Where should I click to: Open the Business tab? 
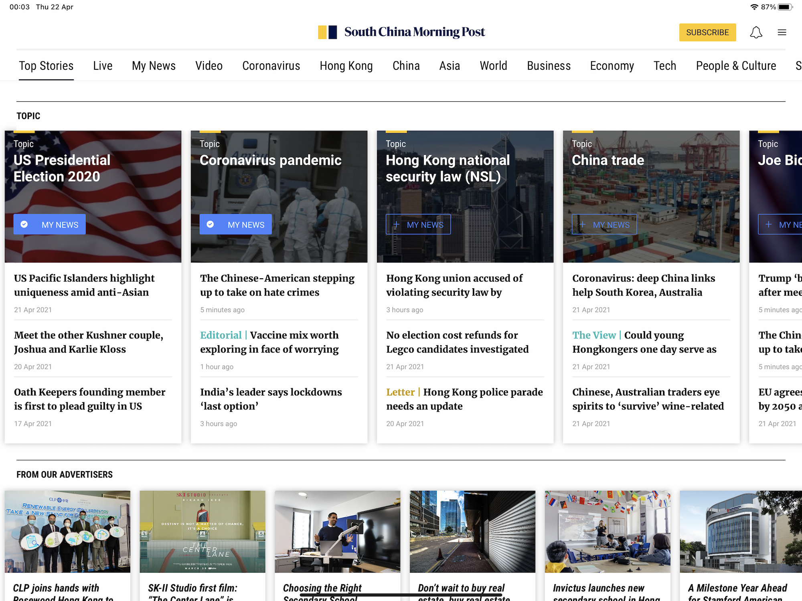coord(549,66)
